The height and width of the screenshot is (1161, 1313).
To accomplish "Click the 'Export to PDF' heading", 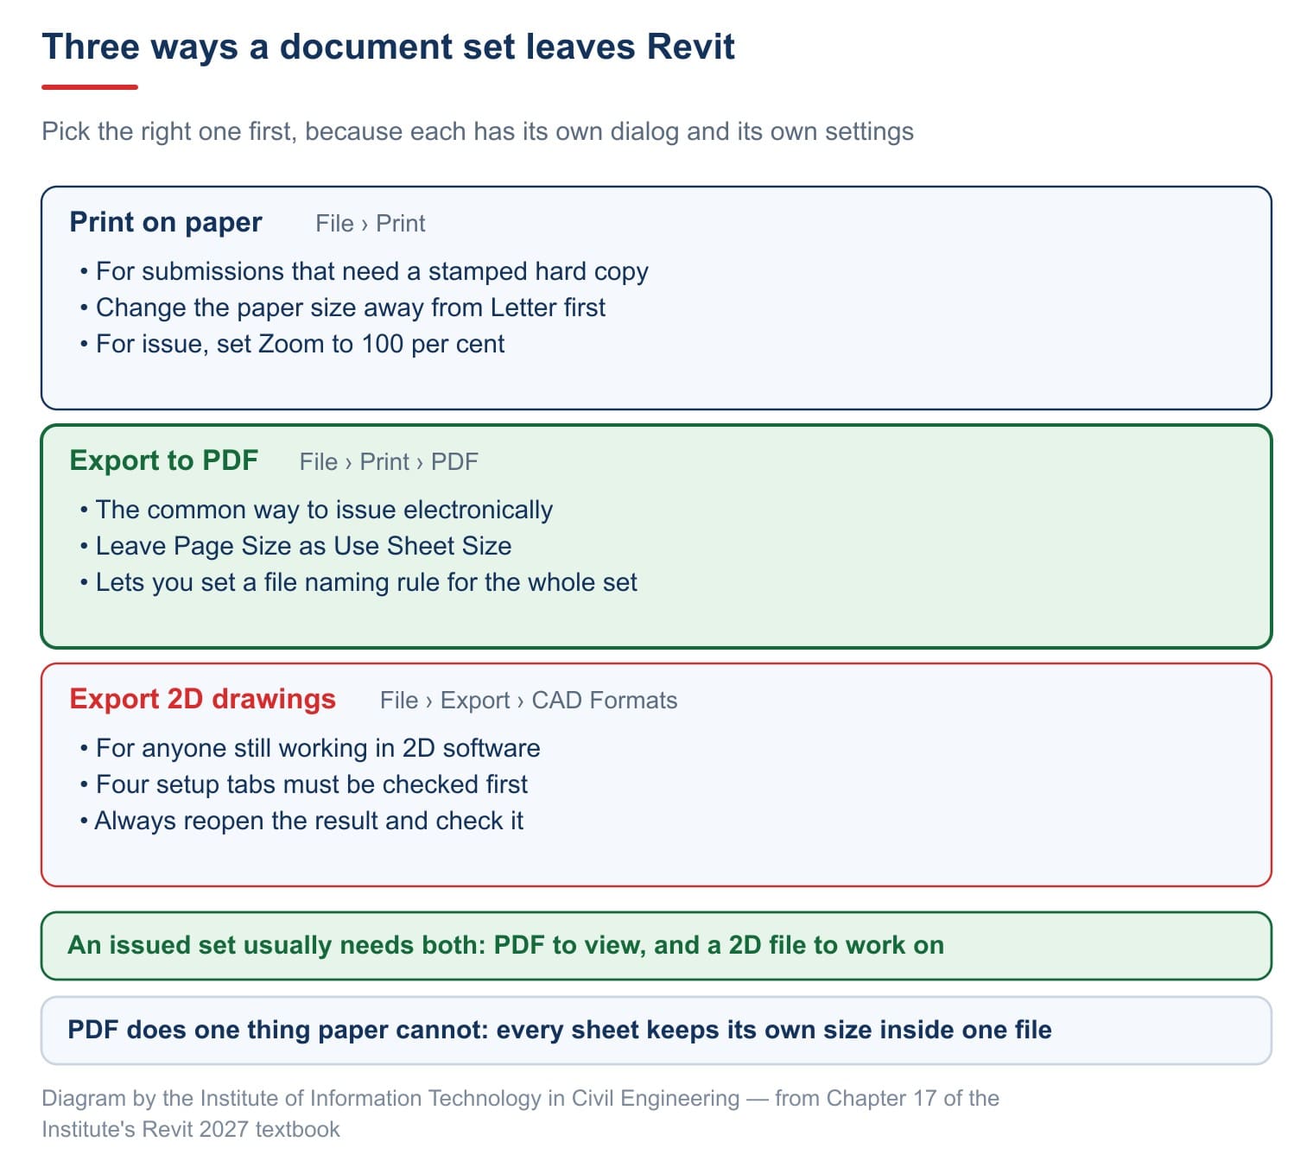I will [164, 460].
